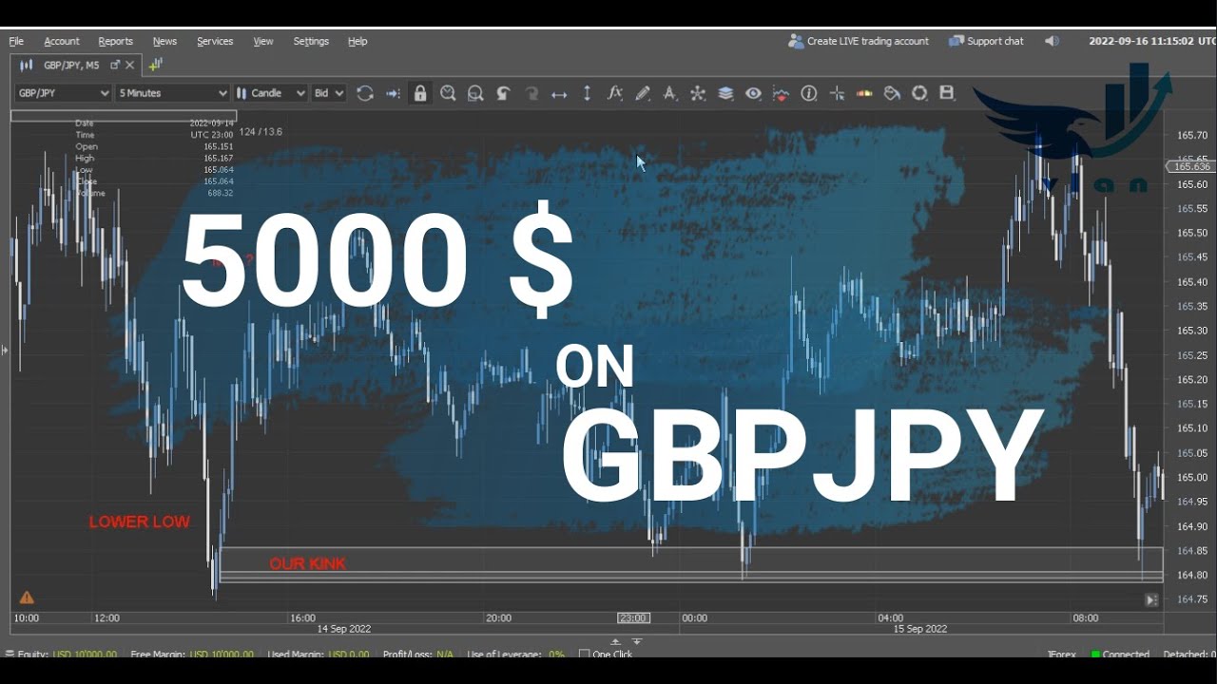This screenshot has width=1217, height=684.
Task: Select the crosshair cursor tool
Action: (837, 93)
